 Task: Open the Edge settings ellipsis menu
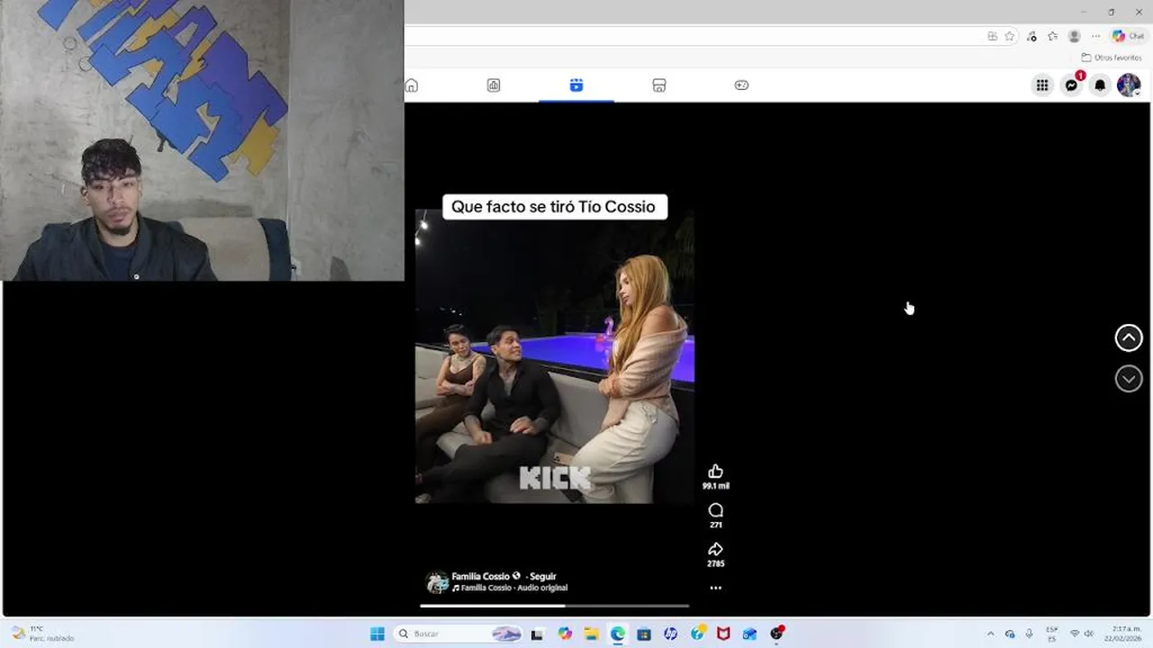tap(1095, 36)
